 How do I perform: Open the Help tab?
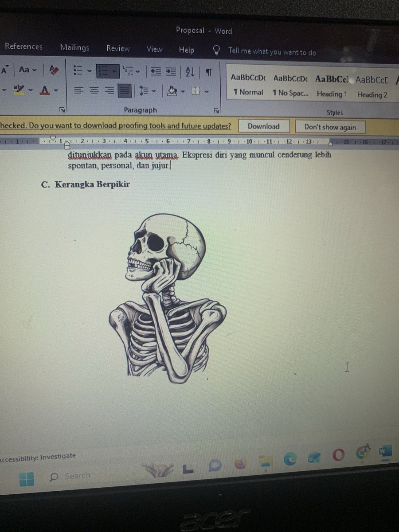(x=187, y=50)
